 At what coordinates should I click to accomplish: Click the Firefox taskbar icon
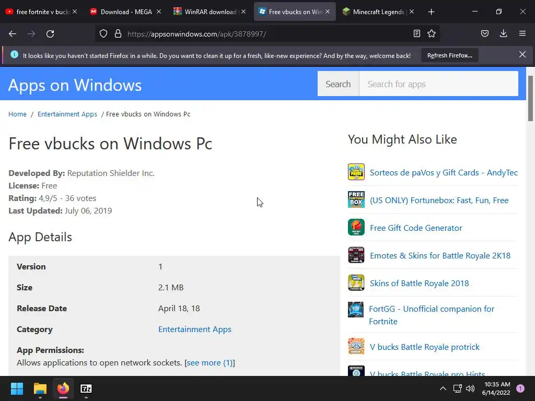pyautogui.click(x=63, y=388)
